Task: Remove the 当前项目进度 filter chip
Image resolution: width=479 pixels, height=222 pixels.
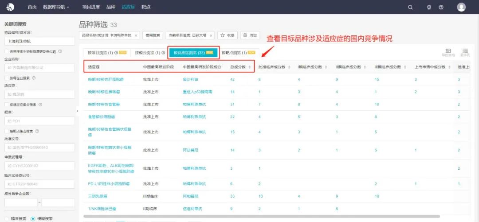Action: point(211,35)
